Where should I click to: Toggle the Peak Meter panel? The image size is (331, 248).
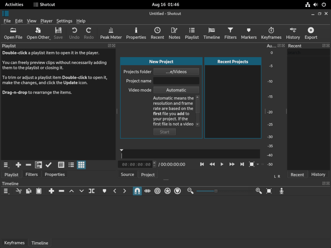111,33
